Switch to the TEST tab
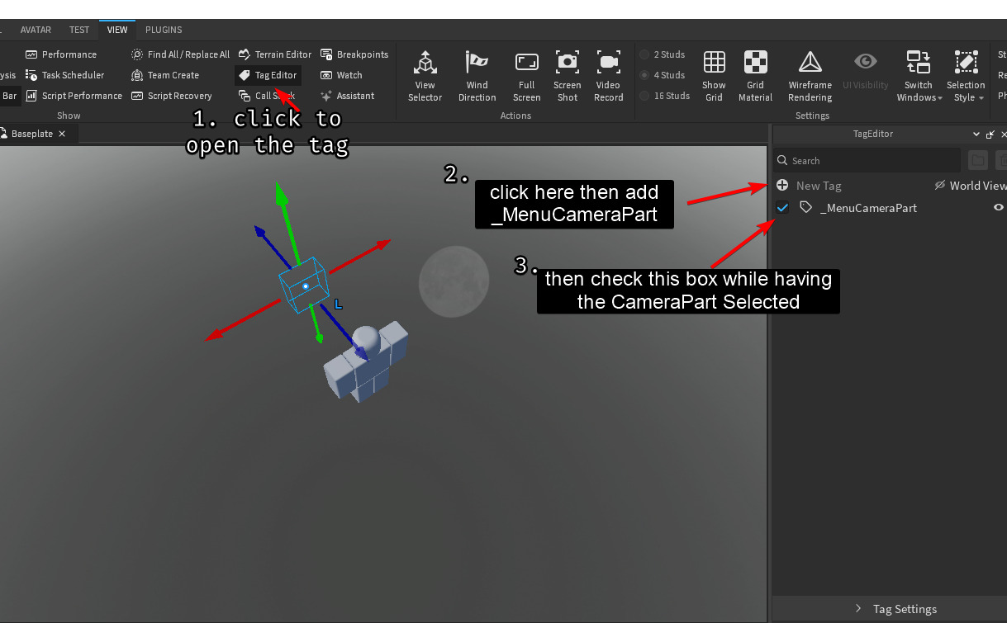 point(79,30)
